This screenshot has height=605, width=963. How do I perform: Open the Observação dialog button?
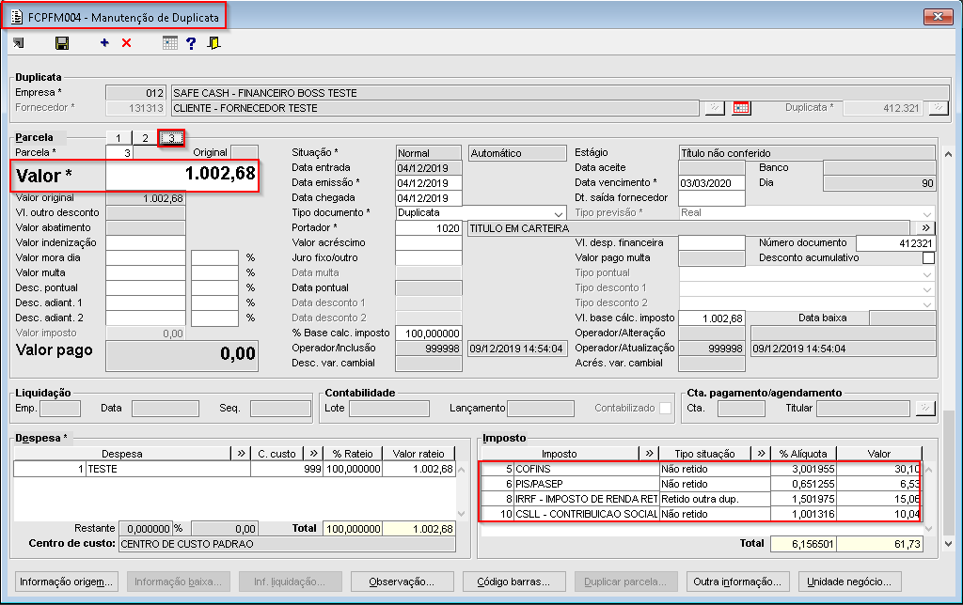[403, 582]
